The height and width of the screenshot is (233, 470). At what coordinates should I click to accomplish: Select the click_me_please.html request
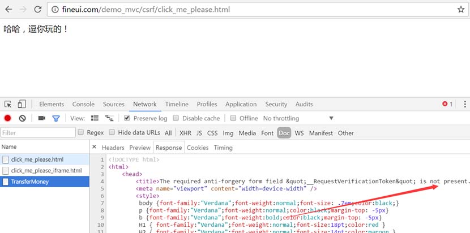tap(45, 159)
